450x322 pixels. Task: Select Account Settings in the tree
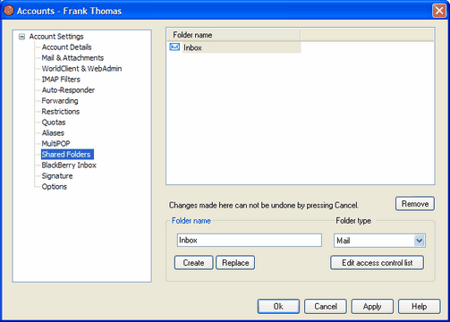pyautogui.click(x=56, y=37)
